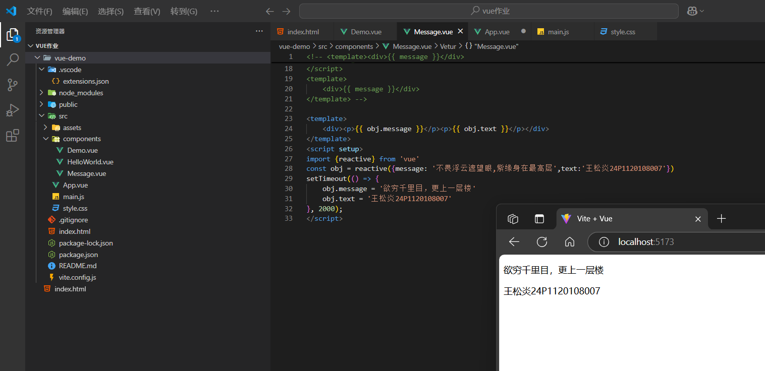Open the Extensions view
This screenshot has height=371, width=765.
click(13, 136)
